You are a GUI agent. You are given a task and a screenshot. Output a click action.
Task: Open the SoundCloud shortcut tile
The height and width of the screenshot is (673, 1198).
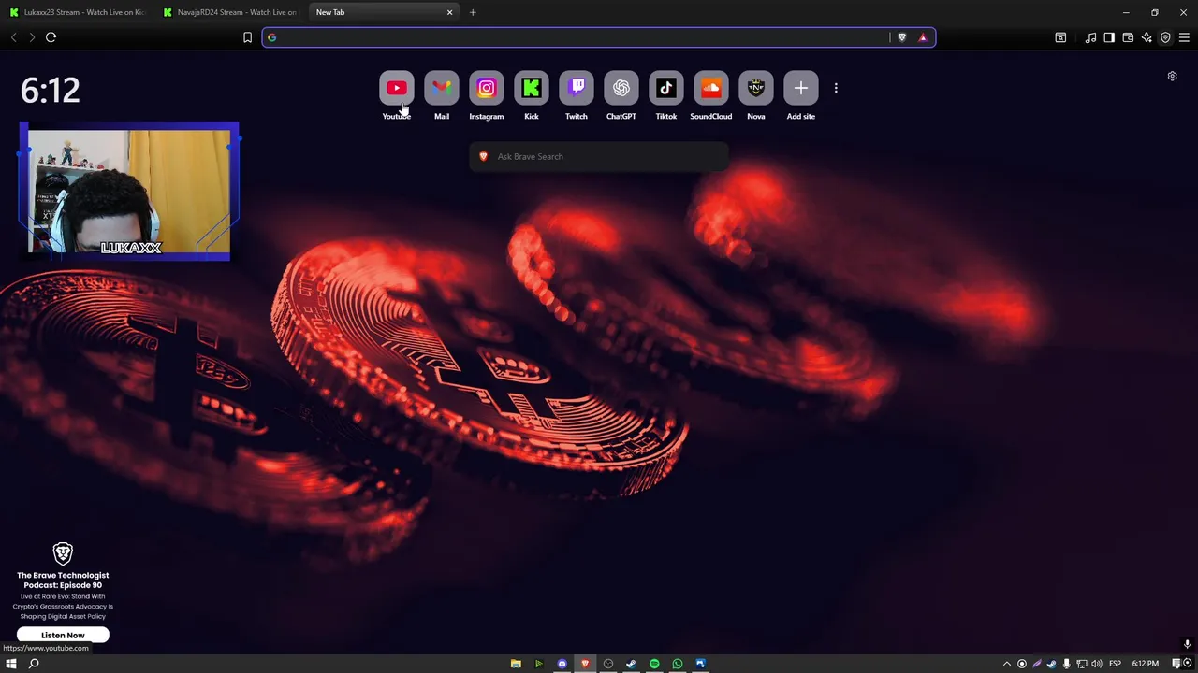[x=710, y=88]
